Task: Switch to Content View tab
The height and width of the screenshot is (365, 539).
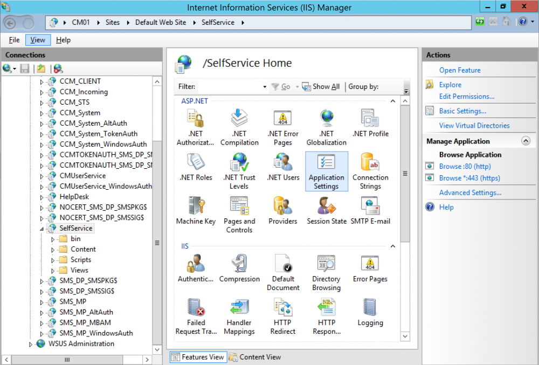Action: (x=255, y=357)
